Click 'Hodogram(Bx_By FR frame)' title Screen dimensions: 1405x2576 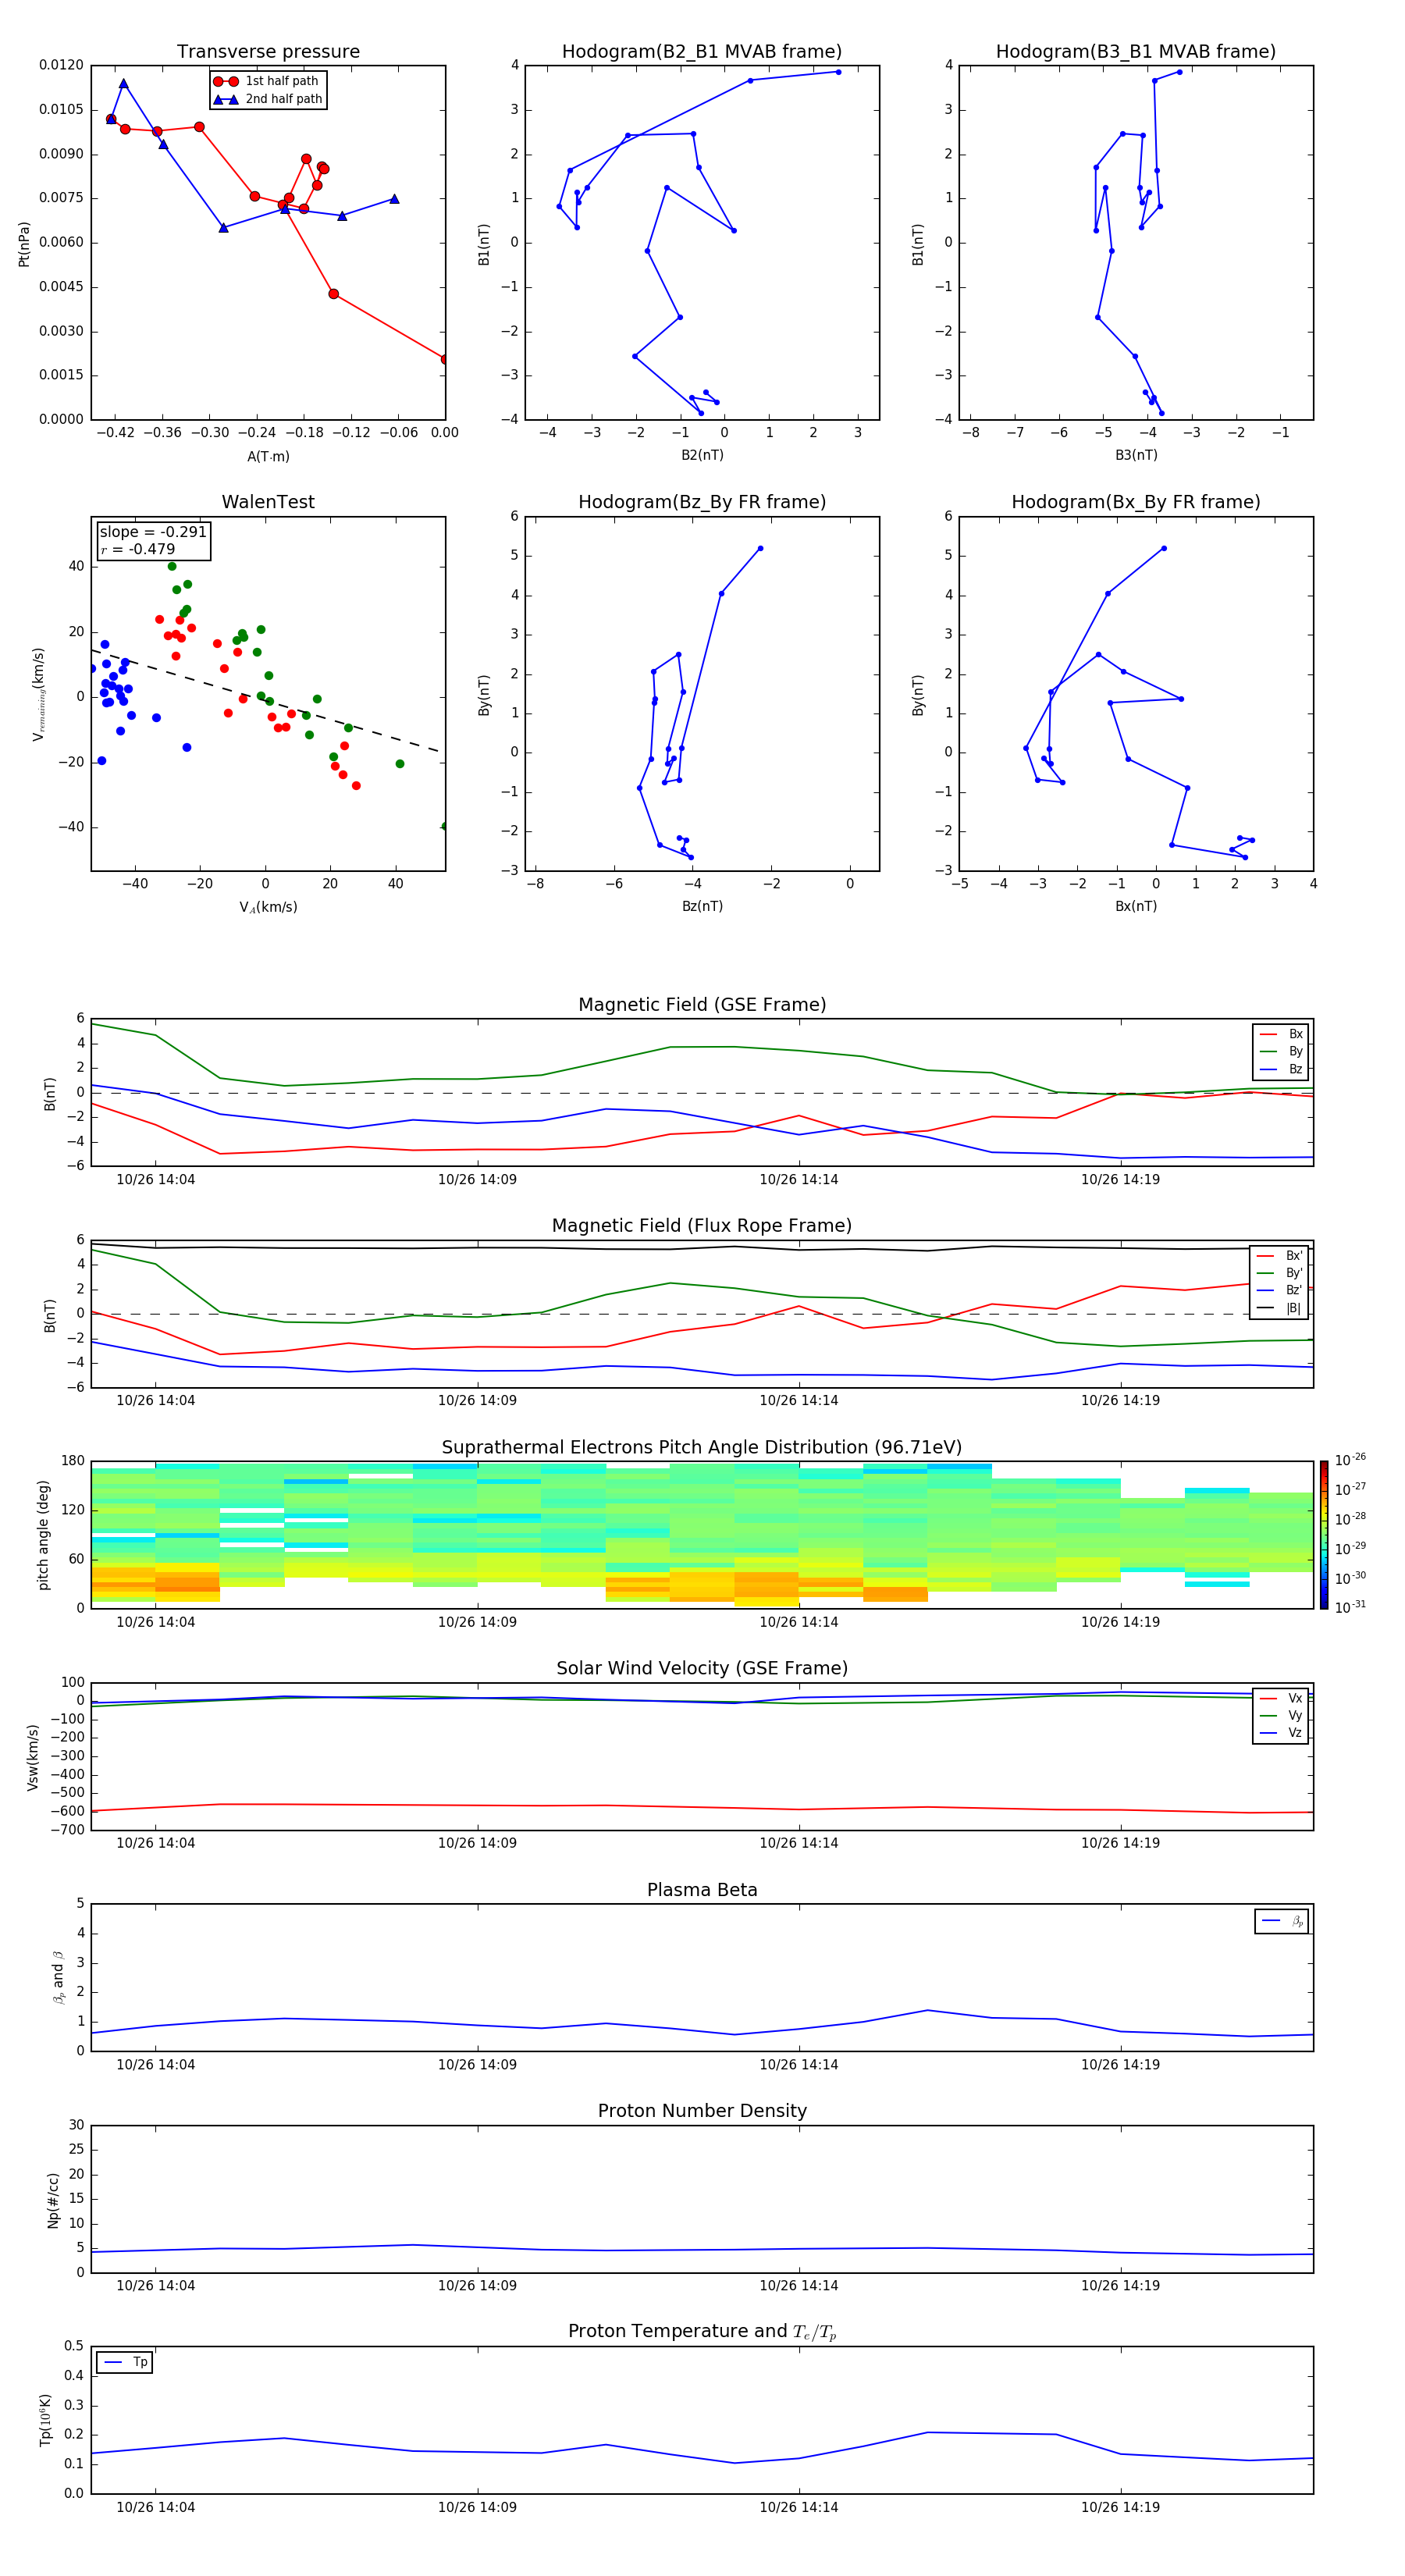point(1136,502)
